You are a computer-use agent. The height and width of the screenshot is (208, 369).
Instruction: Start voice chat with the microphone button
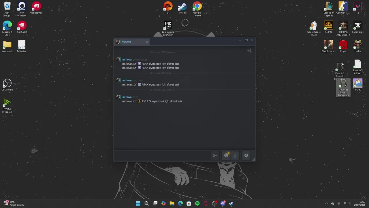coord(246,155)
